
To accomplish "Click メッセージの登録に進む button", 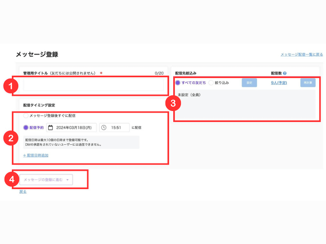I will click(46, 180).
